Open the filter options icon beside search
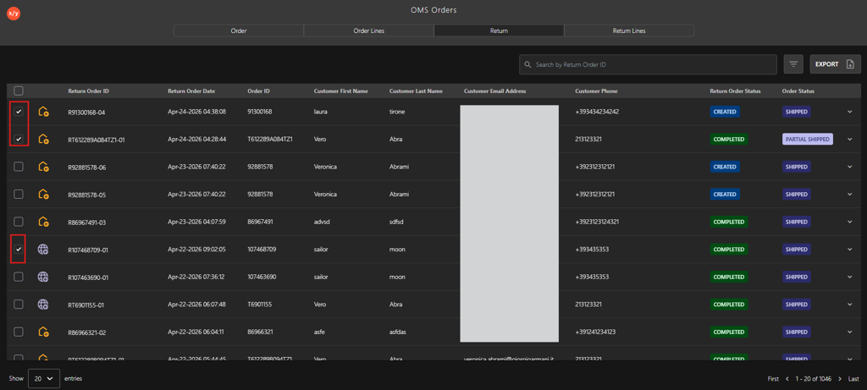 click(x=793, y=64)
